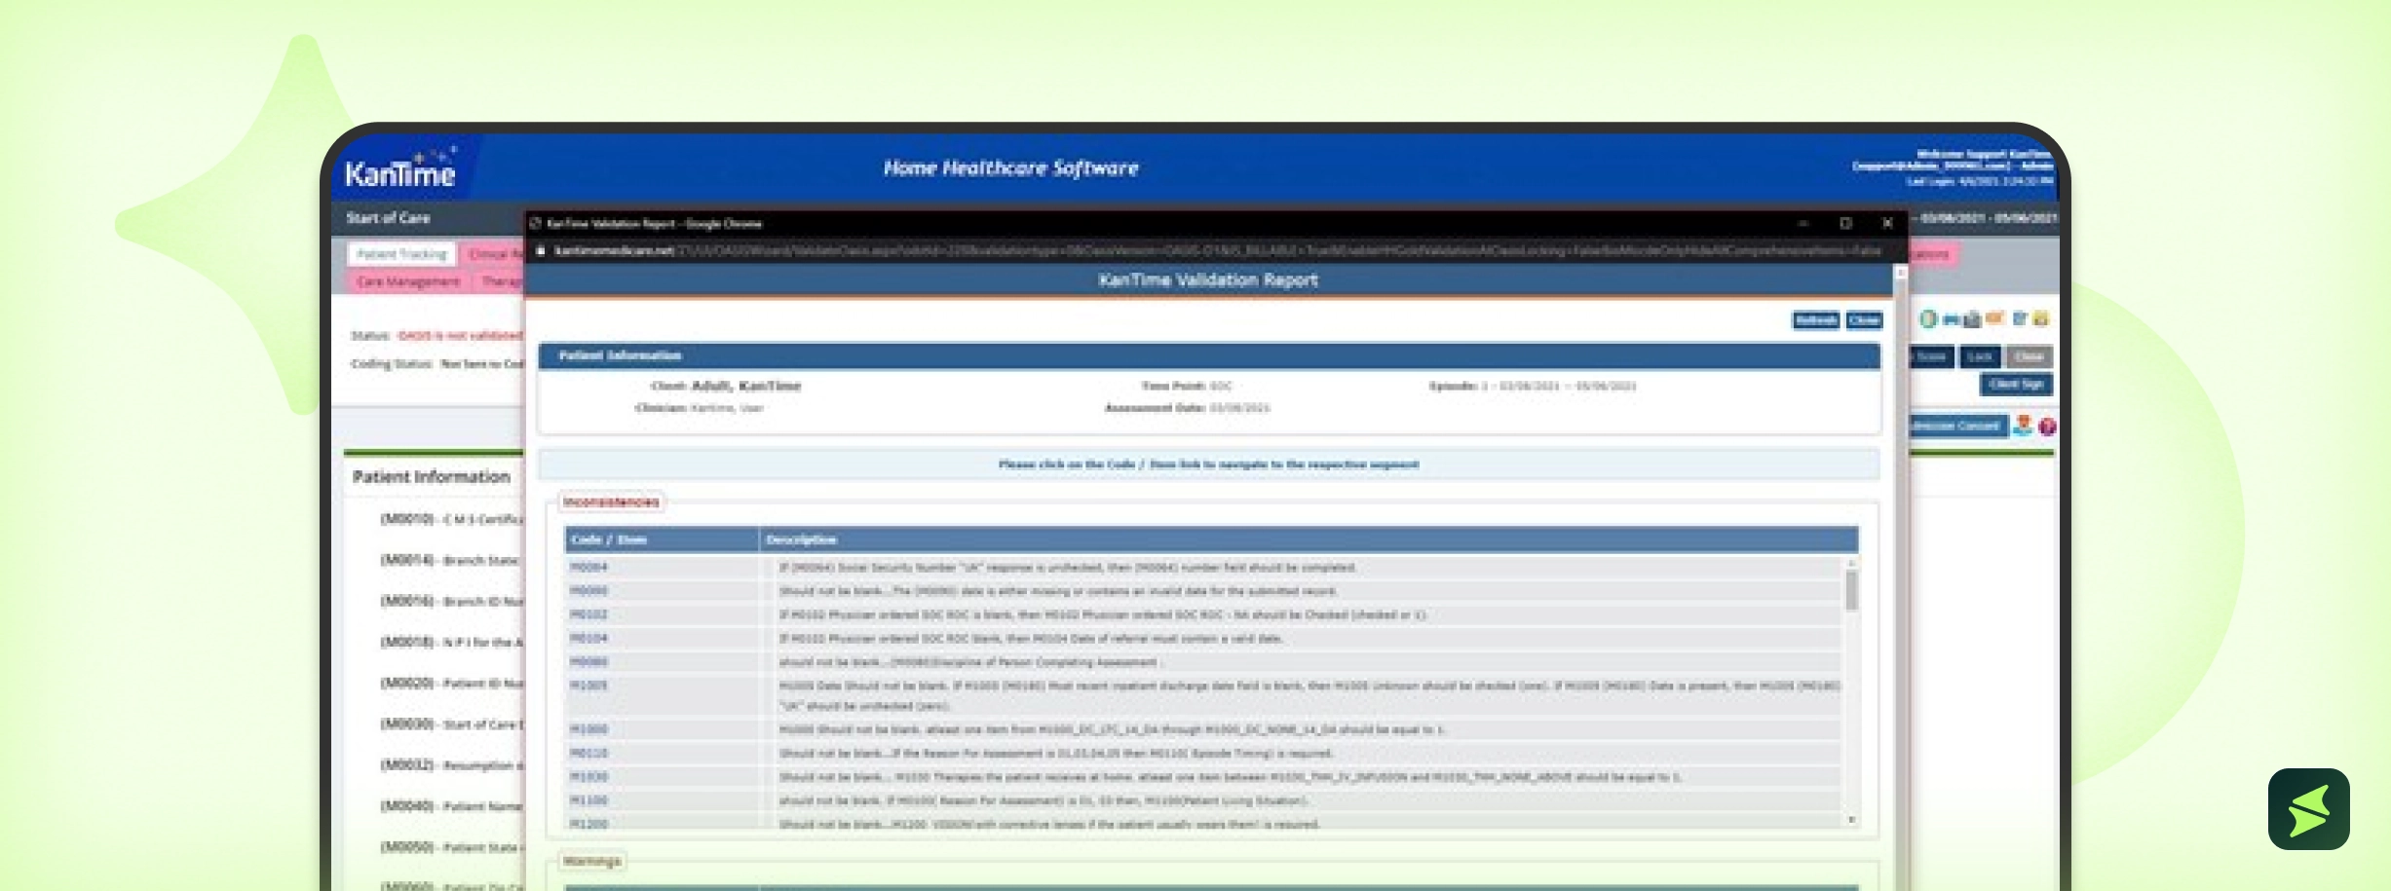Viewport: 2391px width, 891px height.
Task: Click the Inconsistencies list scrollbar thumb
Action: pos(1851,590)
